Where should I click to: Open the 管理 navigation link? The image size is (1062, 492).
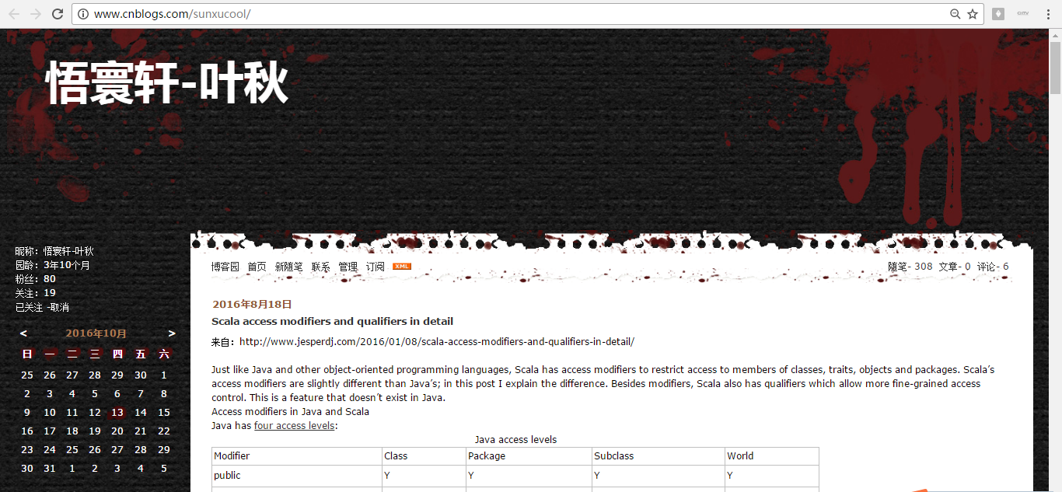pos(348,267)
